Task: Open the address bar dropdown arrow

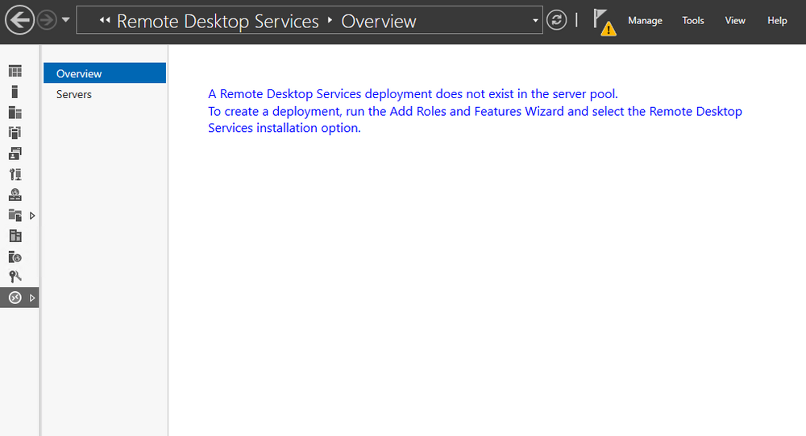Action: coord(535,21)
